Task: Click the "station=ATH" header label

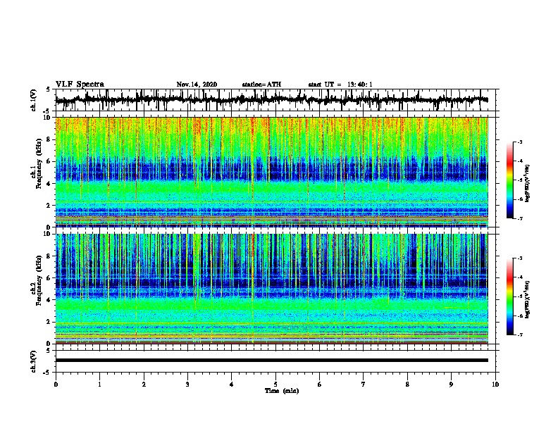Action: [261, 85]
